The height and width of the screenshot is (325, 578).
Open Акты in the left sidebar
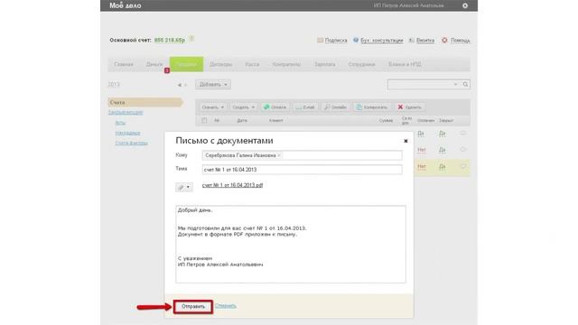pyautogui.click(x=120, y=123)
